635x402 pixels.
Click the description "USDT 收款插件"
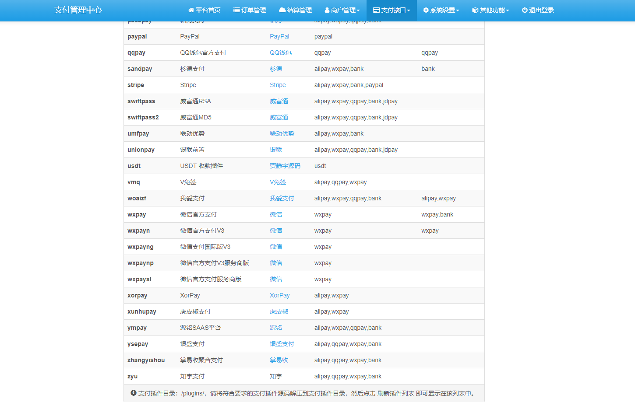pos(201,166)
